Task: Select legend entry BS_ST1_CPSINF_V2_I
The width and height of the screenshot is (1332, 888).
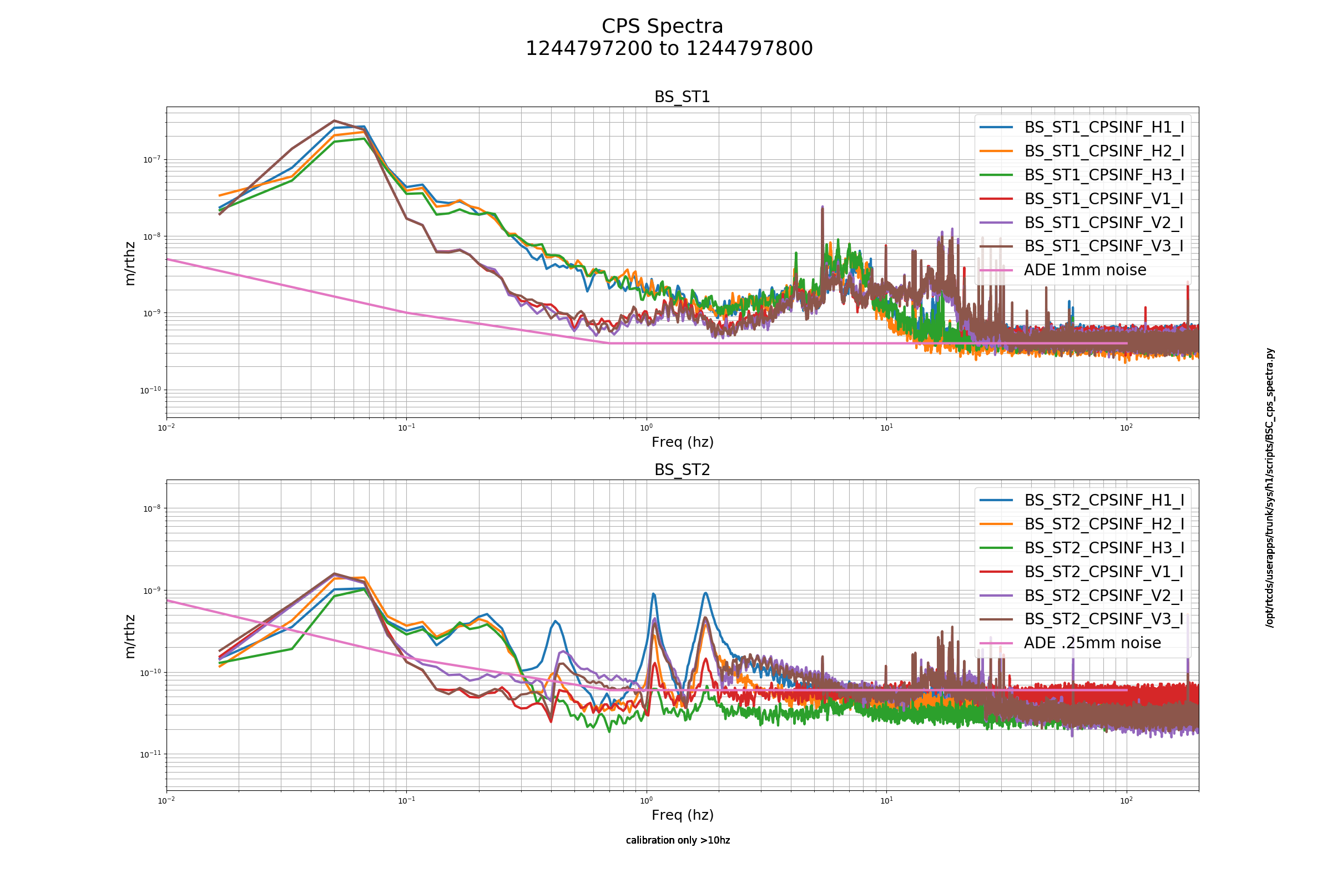Action: tap(1104, 223)
